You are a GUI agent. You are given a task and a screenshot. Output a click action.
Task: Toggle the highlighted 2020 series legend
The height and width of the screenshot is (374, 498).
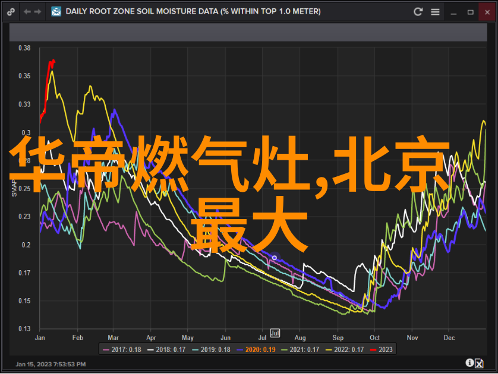(256, 350)
